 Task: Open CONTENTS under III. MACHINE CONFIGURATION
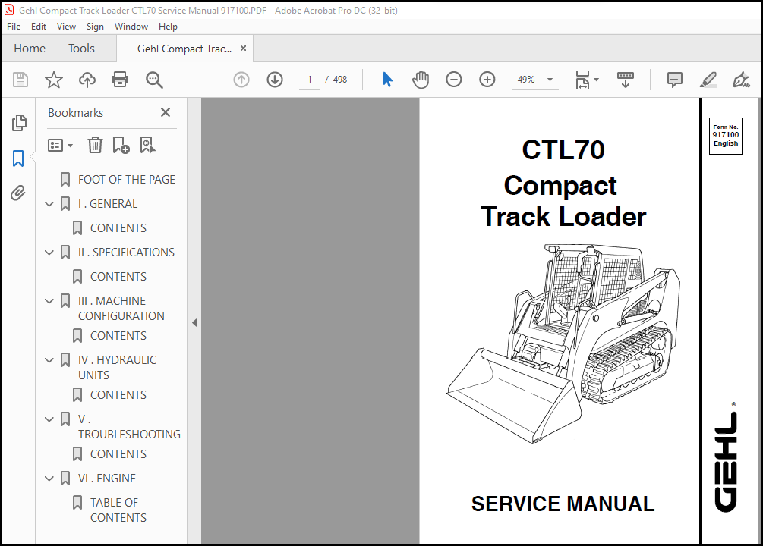click(x=118, y=336)
